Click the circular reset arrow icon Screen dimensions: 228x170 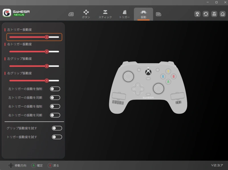(206, 14)
